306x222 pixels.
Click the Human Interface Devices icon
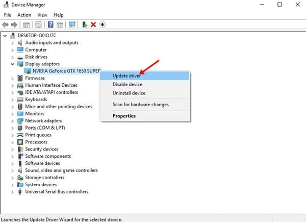click(20, 85)
